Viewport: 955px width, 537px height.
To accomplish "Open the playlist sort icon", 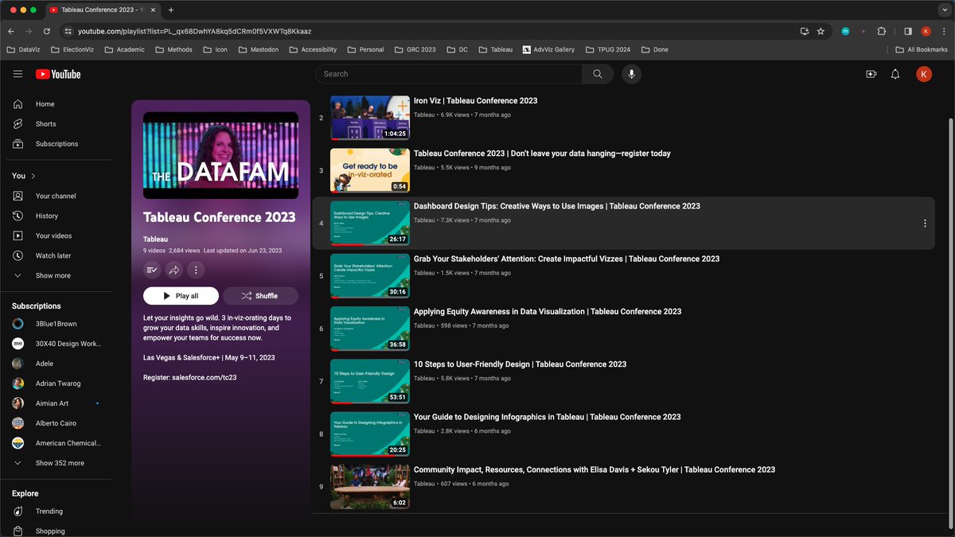I will point(151,270).
